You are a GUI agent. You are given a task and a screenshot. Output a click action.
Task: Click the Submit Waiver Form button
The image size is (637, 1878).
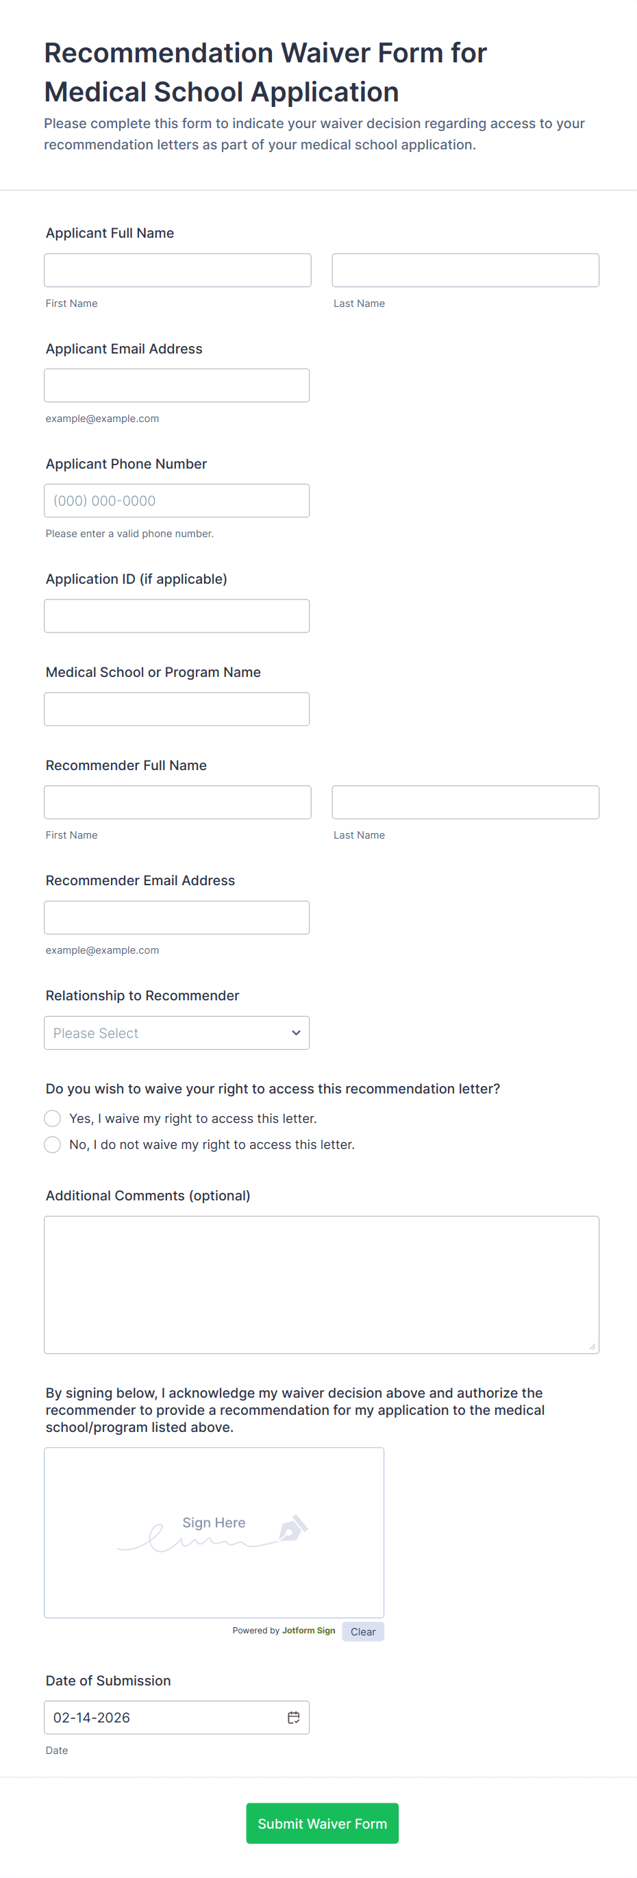[322, 1823]
